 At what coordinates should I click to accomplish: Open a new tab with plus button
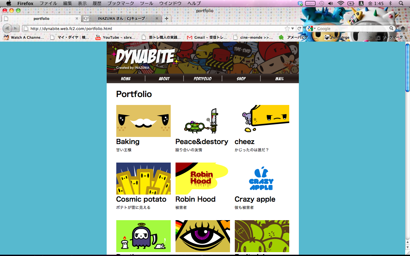point(167,19)
